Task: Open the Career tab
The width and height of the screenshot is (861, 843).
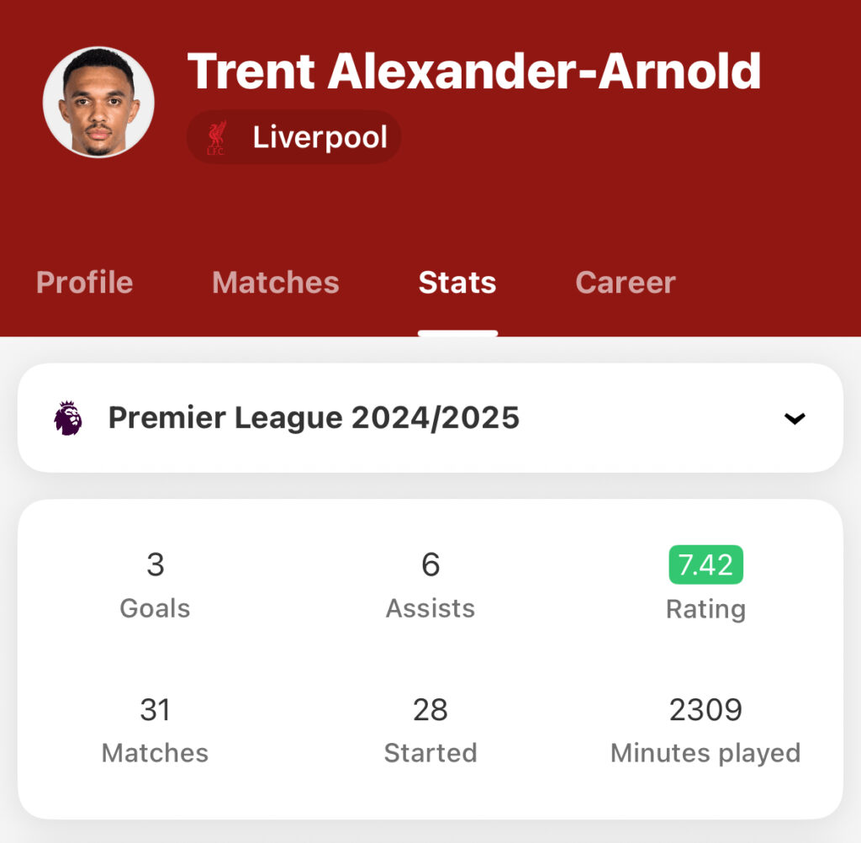Action: (626, 283)
